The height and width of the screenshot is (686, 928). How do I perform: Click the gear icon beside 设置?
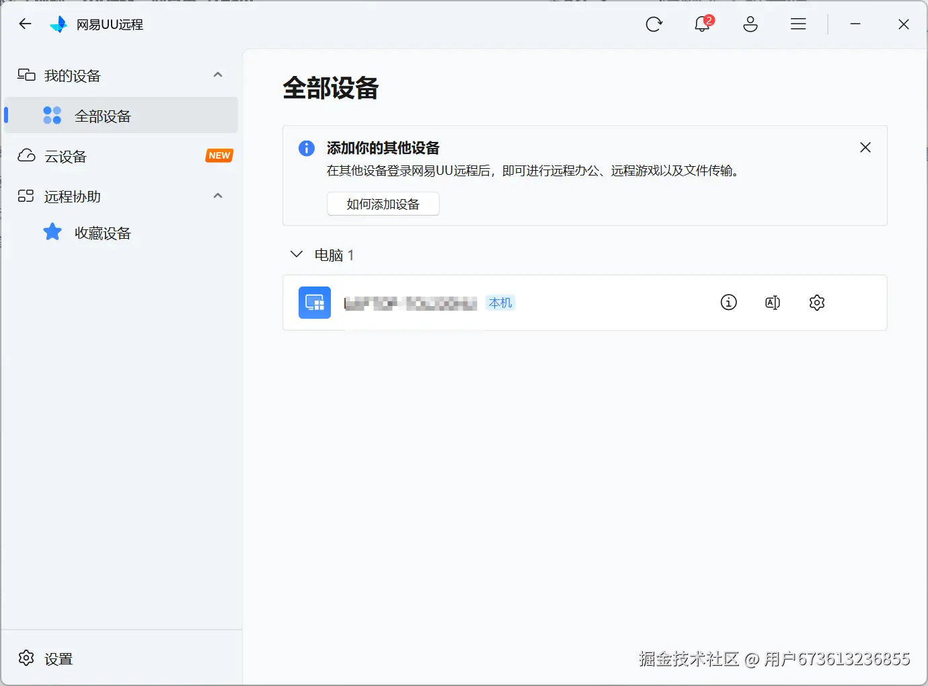click(26, 658)
